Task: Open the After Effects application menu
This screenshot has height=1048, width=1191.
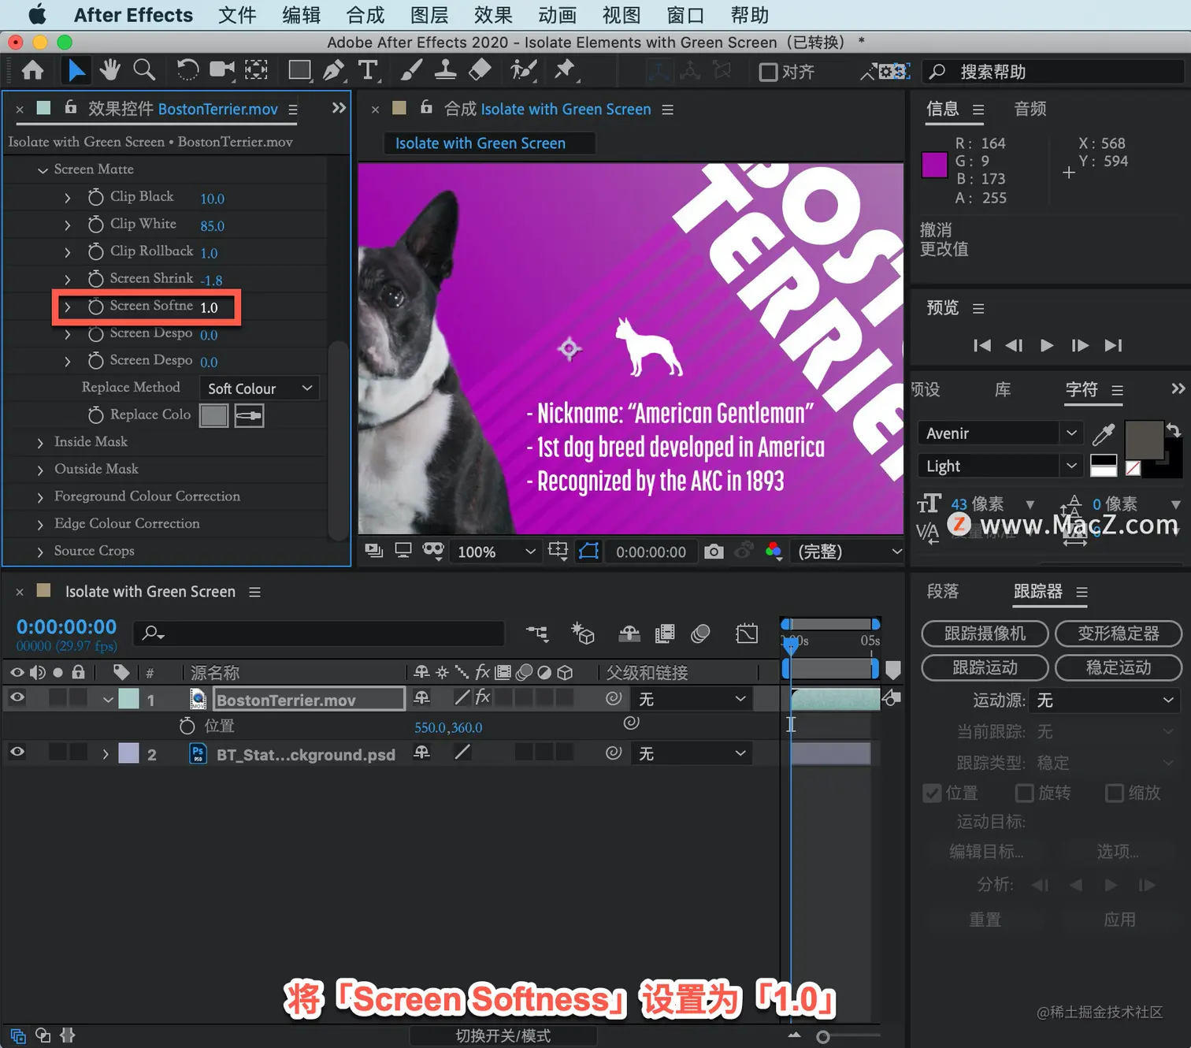Action: [133, 15]
